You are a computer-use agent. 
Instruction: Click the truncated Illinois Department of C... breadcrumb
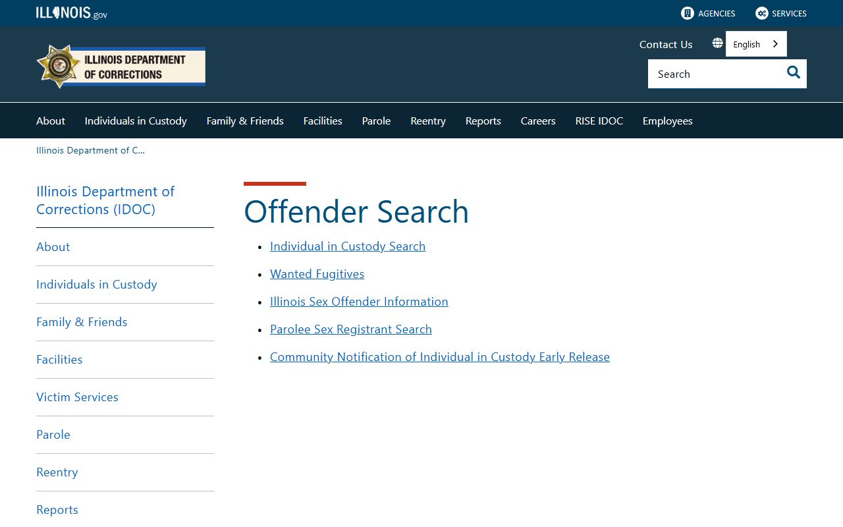pyautogui.click(x=90, y=150)
